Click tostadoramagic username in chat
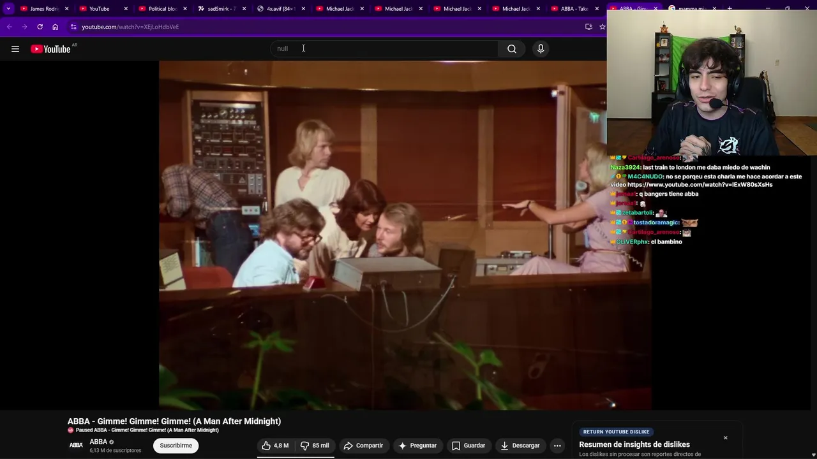This screenshot has width=817, height=459. click(x=656, y=222)
